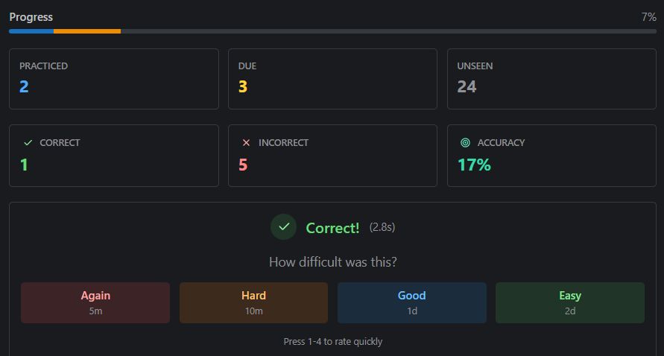This screenshot has width=664, height=356.
Task: Click the target icon beside ACCURACY label
Action: [x=466, y=142]
